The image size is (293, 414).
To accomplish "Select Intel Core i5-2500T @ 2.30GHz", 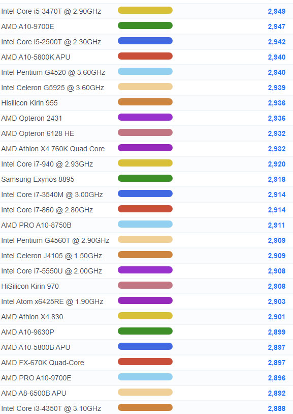I will [x=51, y=42].
